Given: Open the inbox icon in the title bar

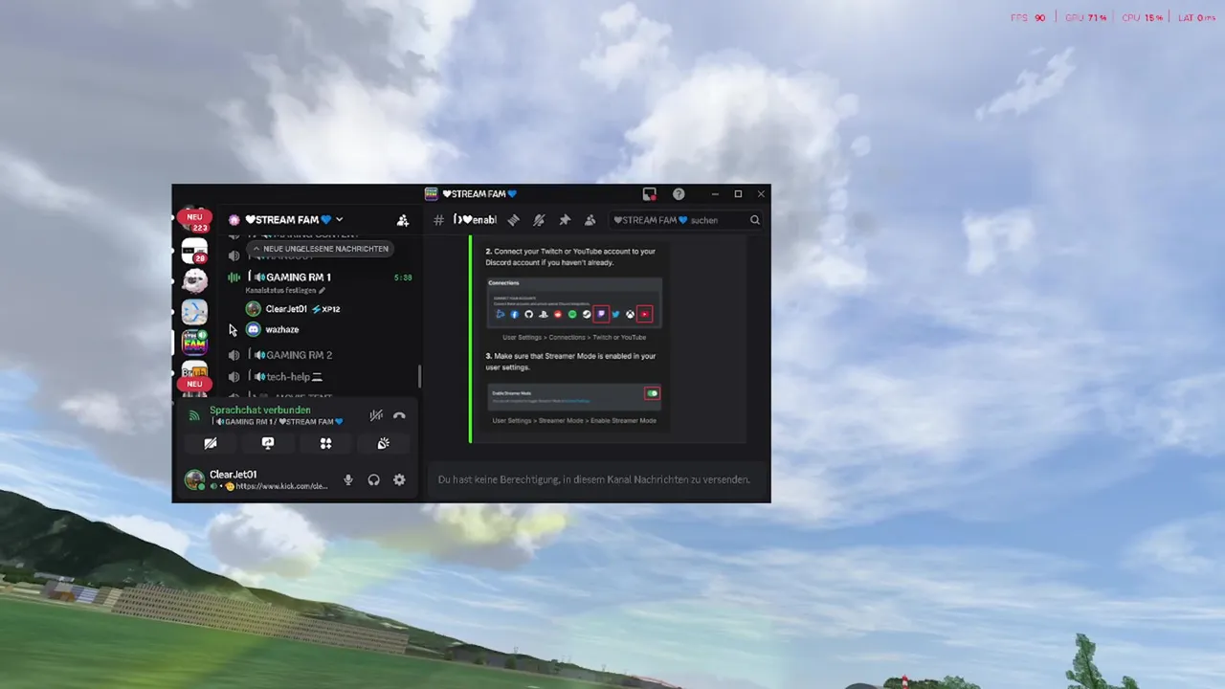Looking at the screenshot, I should pos(650,194).
